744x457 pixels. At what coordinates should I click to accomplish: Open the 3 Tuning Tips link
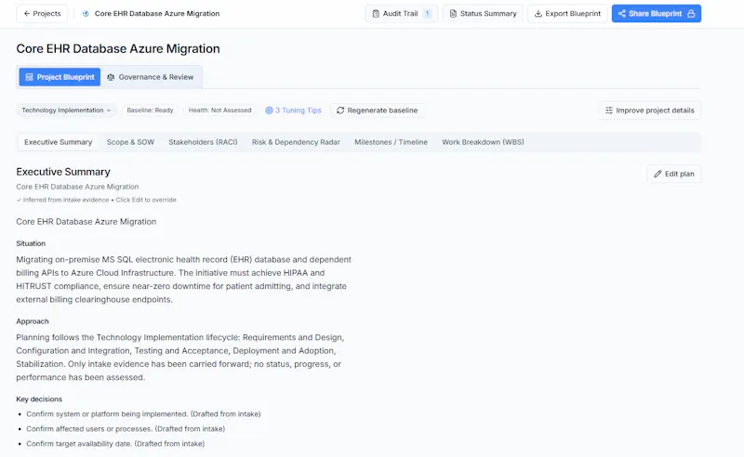293,111
